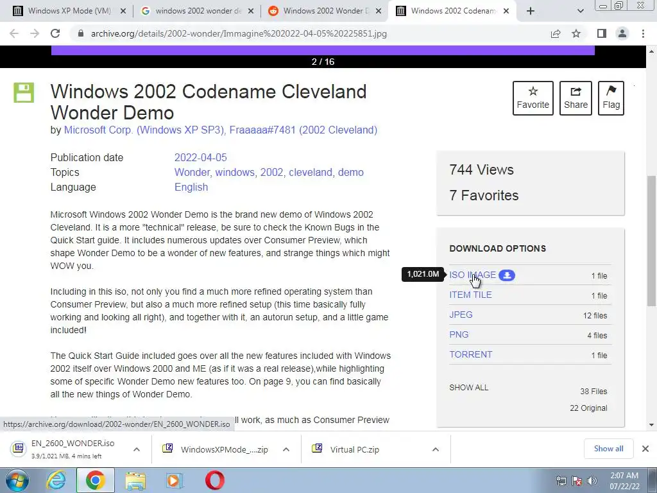The image size is (657, 493).
Task: Click the 22 Original text
Action: pyautogui.click(x=588, y=408)
